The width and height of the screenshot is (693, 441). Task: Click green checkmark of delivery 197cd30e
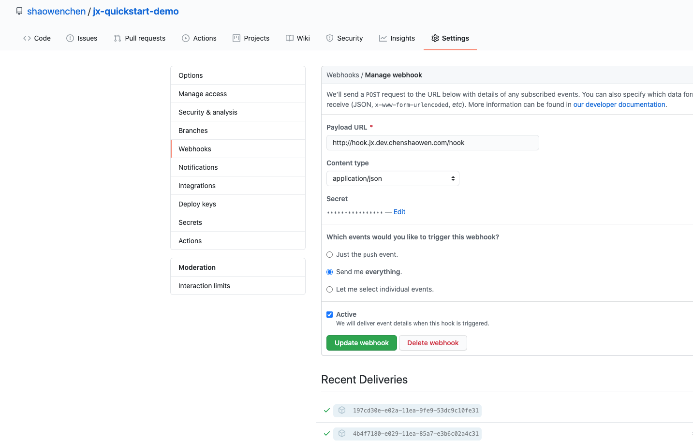click(327, 410)
